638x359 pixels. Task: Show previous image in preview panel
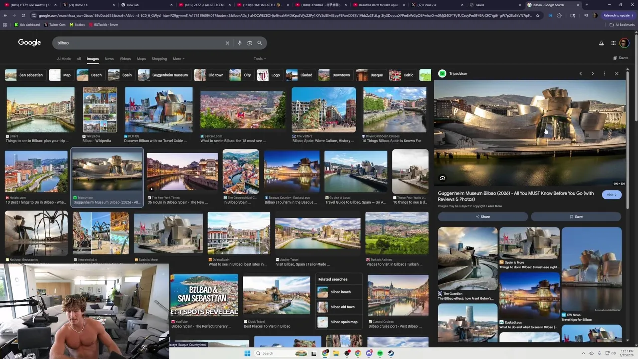click(580, 74)
